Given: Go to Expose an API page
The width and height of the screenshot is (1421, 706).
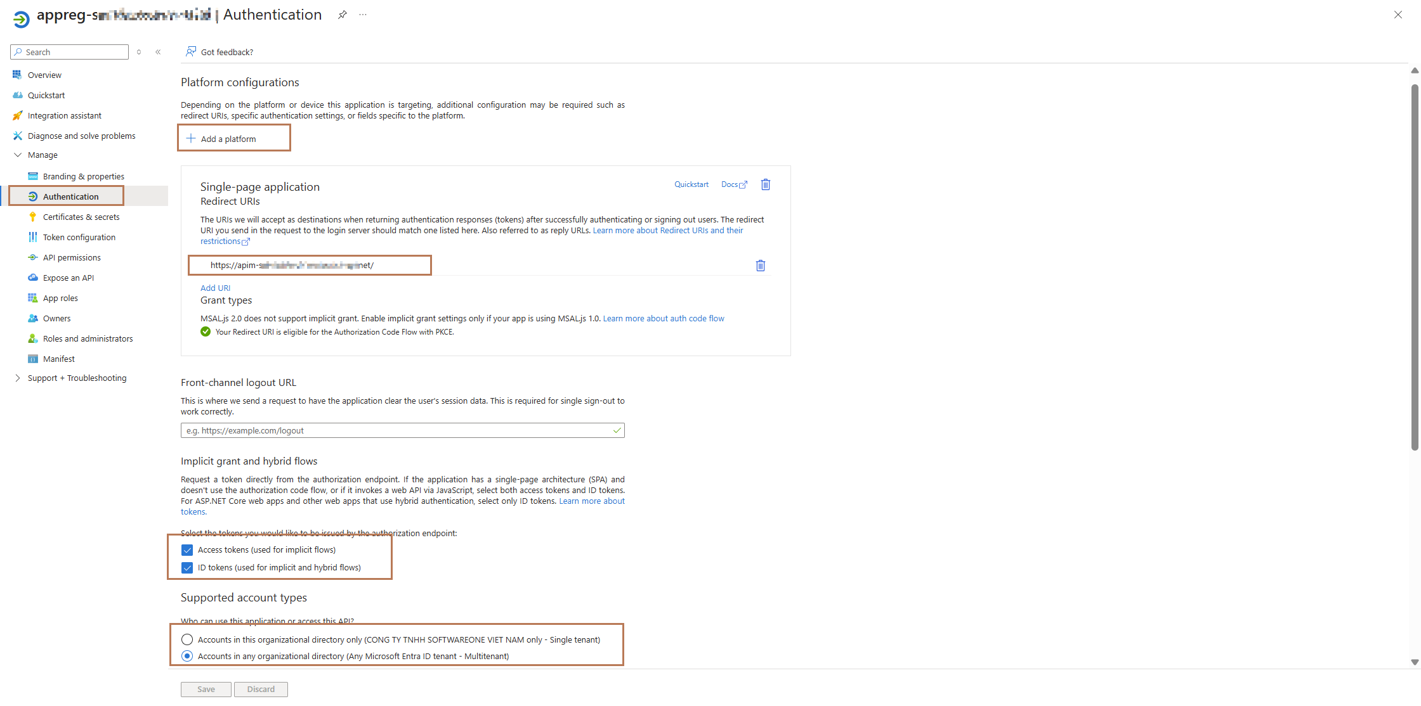Looking at the screenshot, I should 69,278.
